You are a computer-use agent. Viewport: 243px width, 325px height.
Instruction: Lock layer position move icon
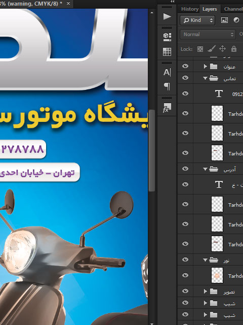click(x=222, y=49)
